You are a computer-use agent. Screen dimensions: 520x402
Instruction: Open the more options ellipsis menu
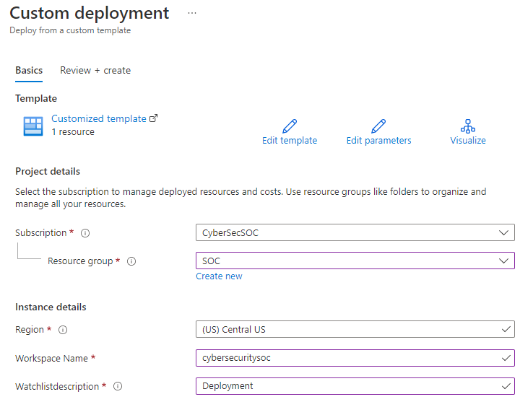[x=192, y=14]
